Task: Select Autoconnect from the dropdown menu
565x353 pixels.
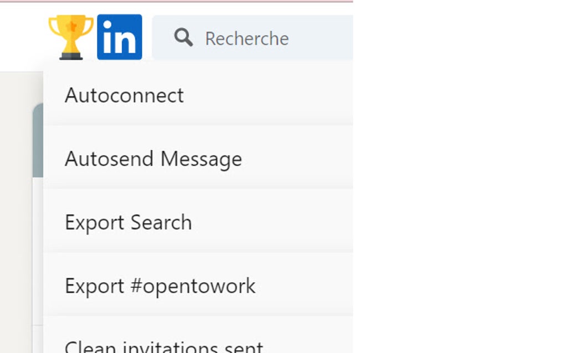Action: tap(124, 96)
